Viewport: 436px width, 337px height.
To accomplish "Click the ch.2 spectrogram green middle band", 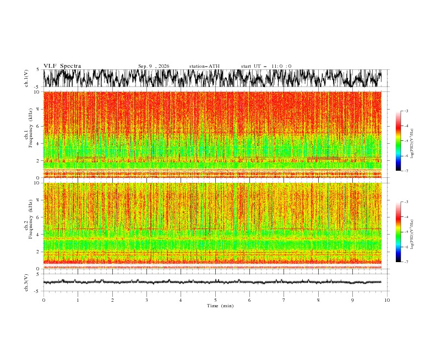I will pos(212,245).
